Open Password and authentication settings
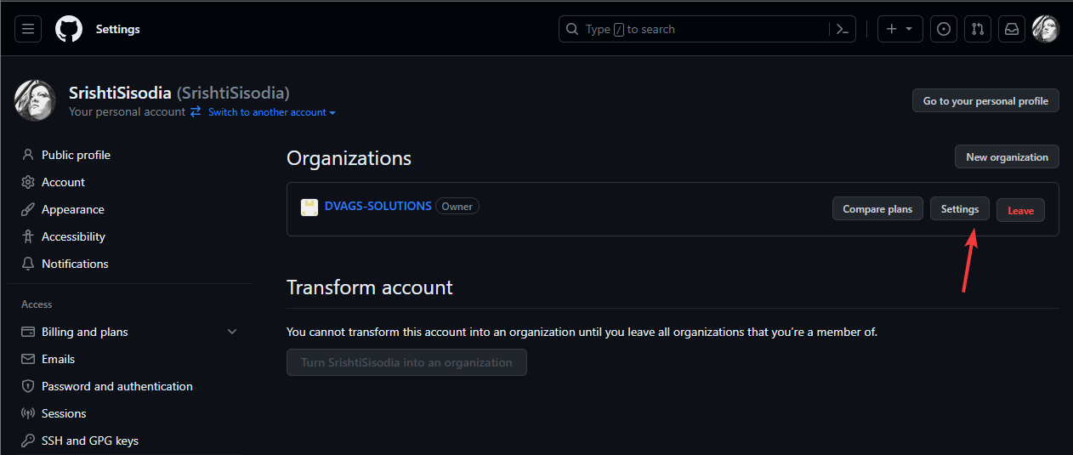Image resolution: width=1073 pixels, height=455 pixels. pos(116,386)
